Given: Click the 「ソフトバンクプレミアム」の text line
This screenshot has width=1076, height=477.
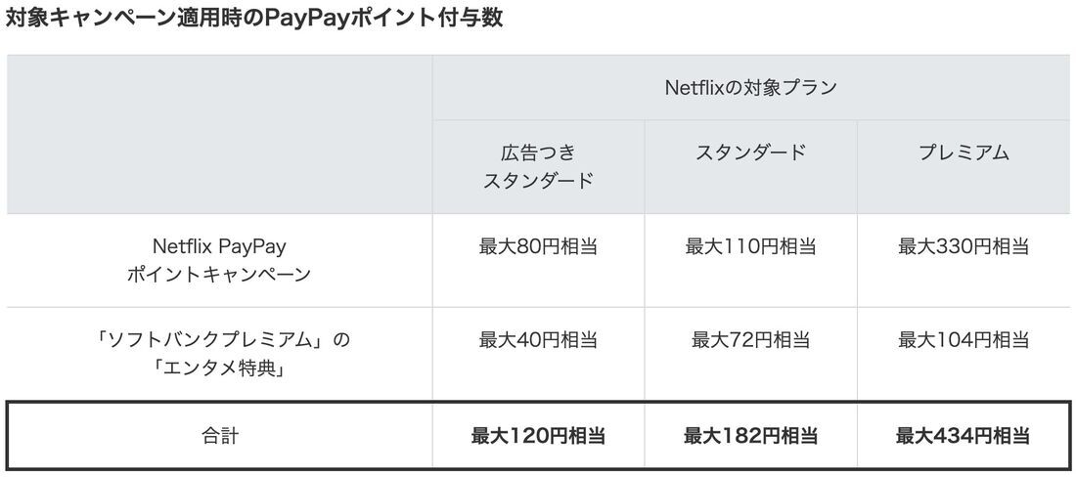Looking at the screenshot, I should (219, 340).
